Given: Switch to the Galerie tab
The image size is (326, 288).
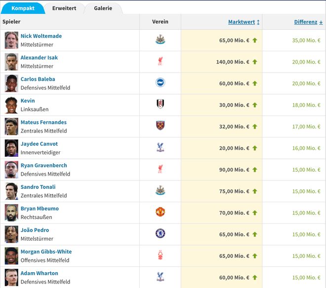Looking at the screenshot, I should click(x=103, y=8).
